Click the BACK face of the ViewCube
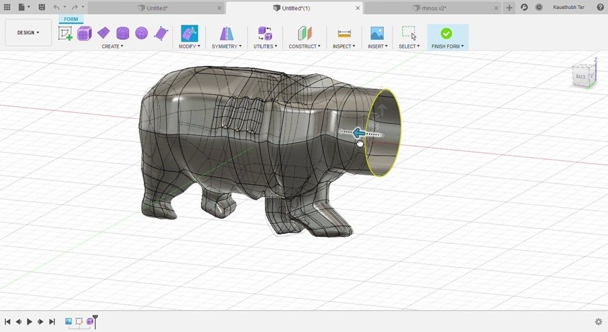608x332 pixels. click(x=580, y=77)
